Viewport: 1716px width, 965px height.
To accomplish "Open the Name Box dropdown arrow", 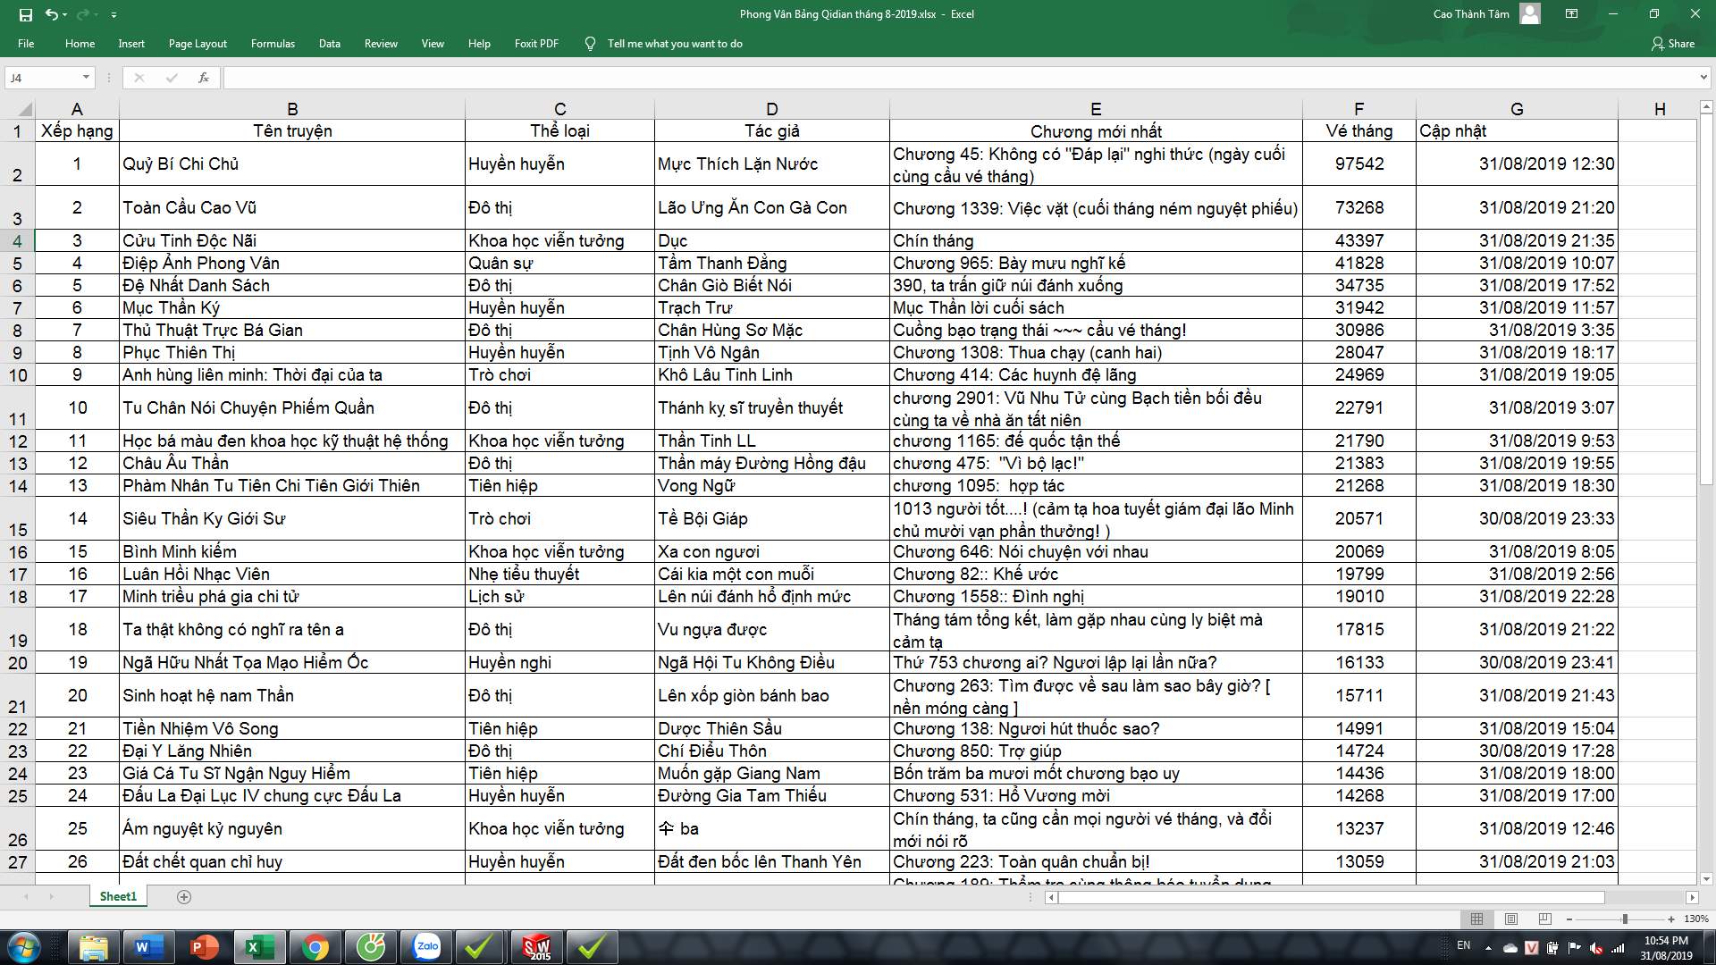I will [x=86, y=78].
